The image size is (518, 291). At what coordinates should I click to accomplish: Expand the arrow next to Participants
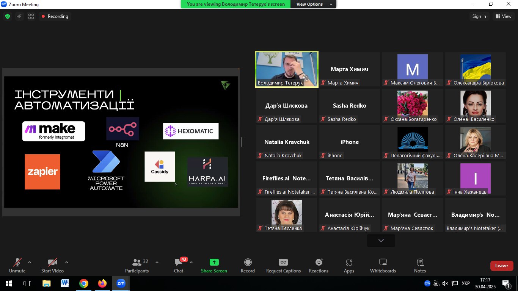[157, 262]
